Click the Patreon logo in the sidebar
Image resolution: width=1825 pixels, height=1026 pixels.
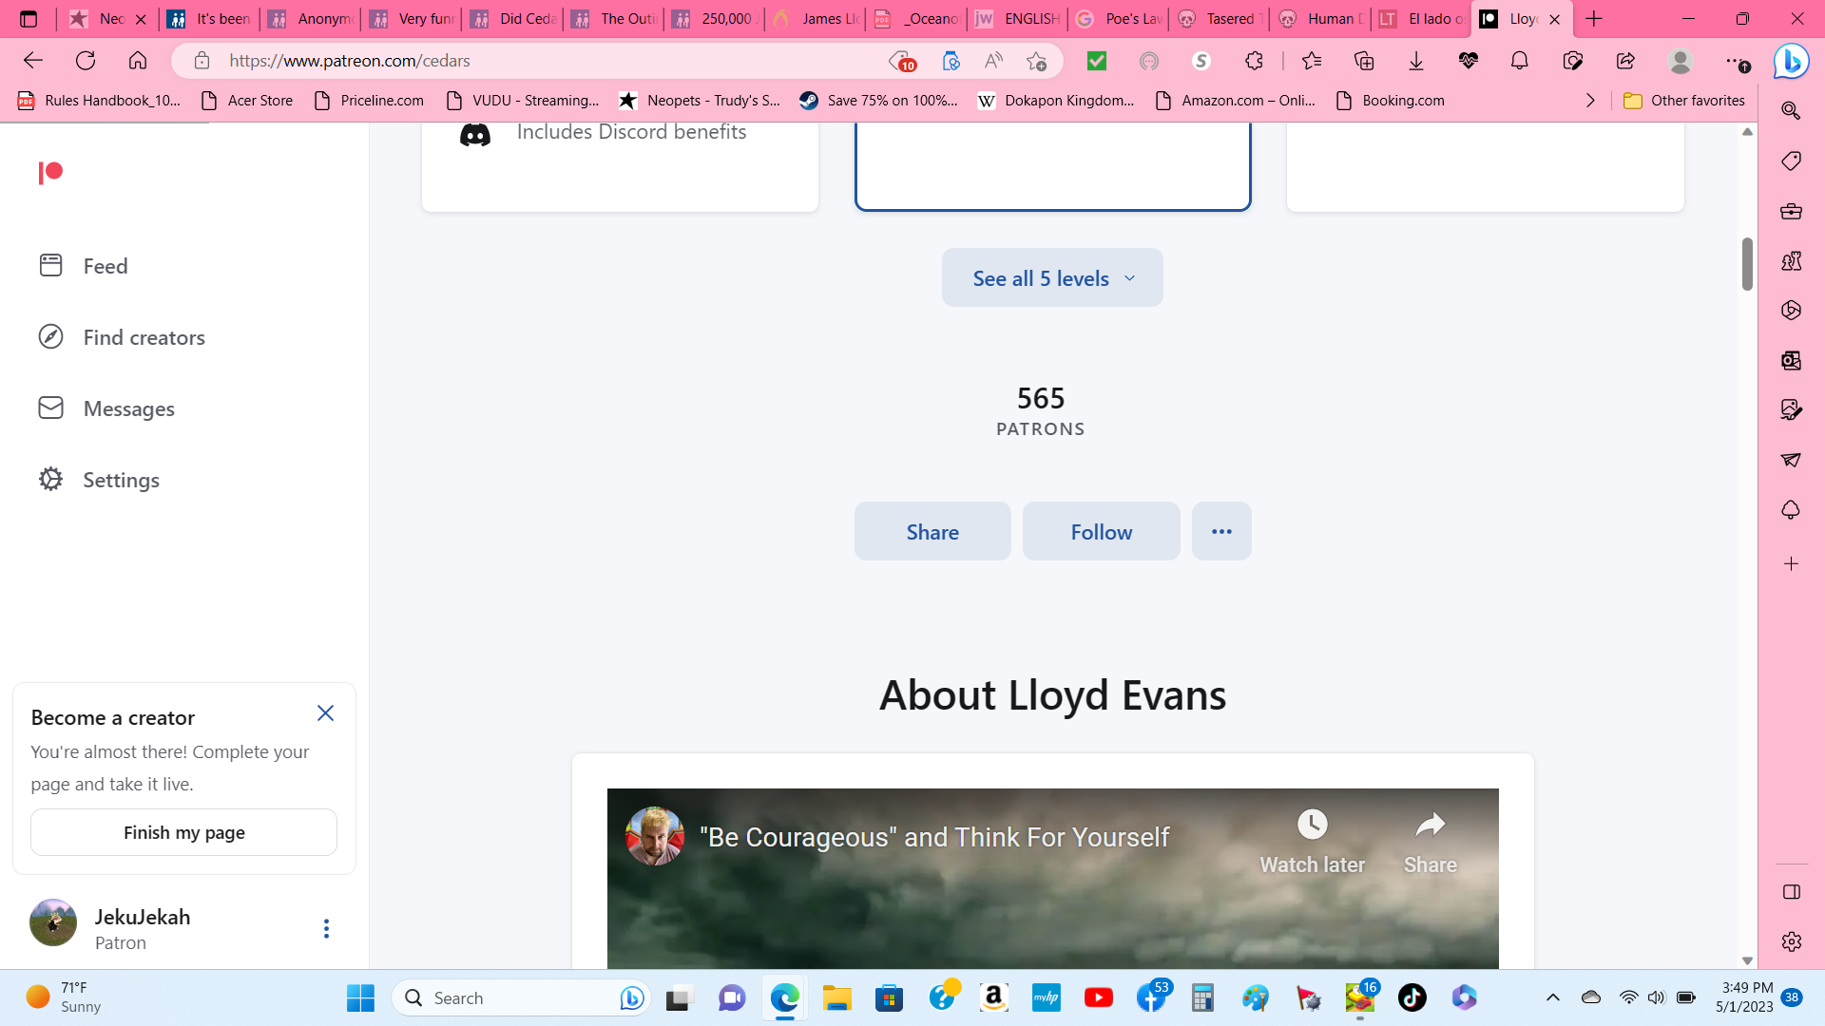click(x=50, y=172)
